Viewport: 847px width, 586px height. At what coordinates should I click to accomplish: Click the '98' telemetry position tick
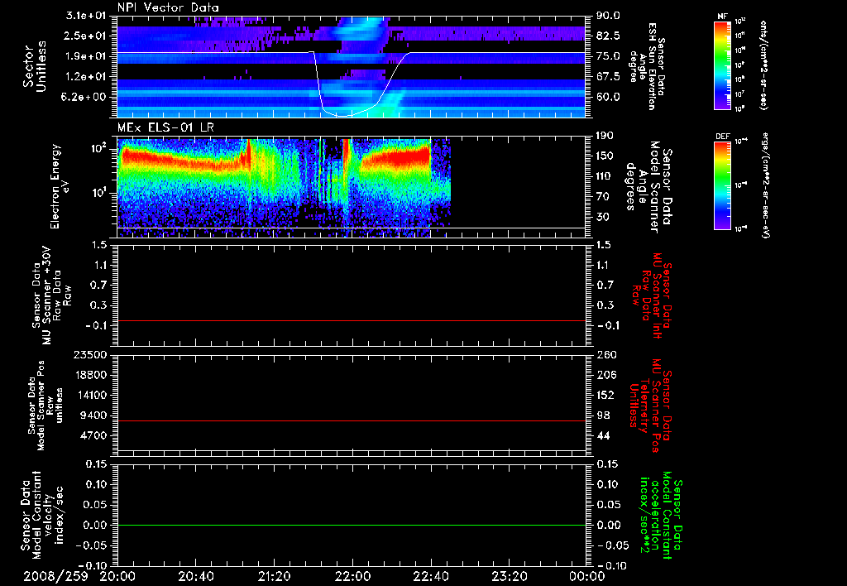[603, 415]
